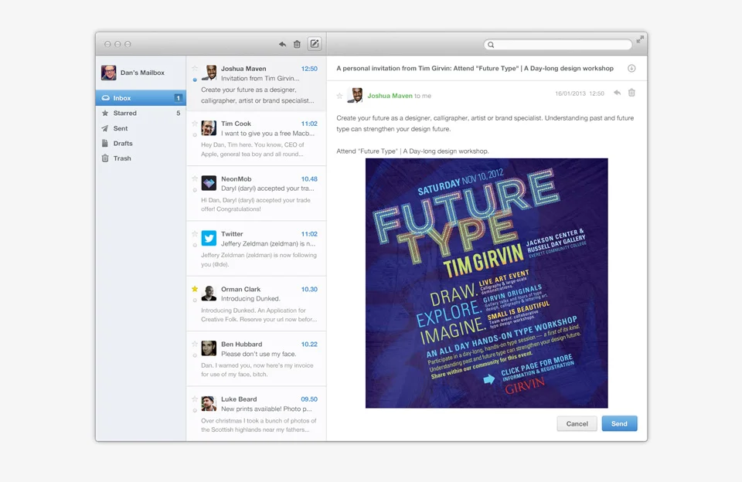
Task: Click the reply arrow in the top toolbar
Action: [x=282, y=44]
